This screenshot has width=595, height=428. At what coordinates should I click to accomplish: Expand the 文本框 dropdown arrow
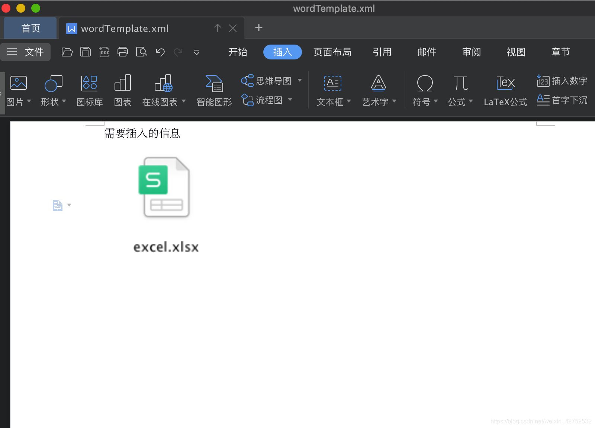pos(349,101)
